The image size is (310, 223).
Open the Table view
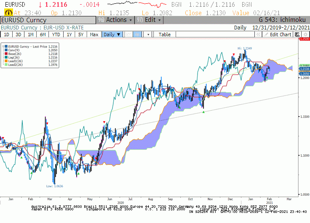pyautogui.click(x=165, y=35)
